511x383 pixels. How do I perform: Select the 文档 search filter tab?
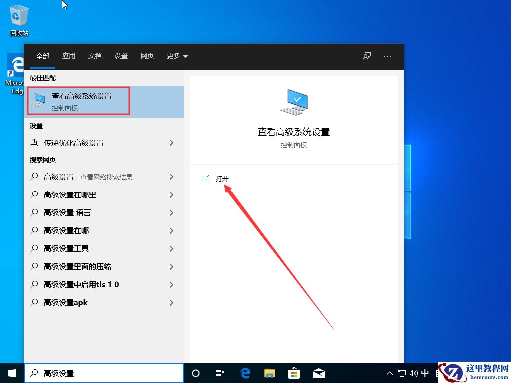pyautogui.click(x=95, y=56)
